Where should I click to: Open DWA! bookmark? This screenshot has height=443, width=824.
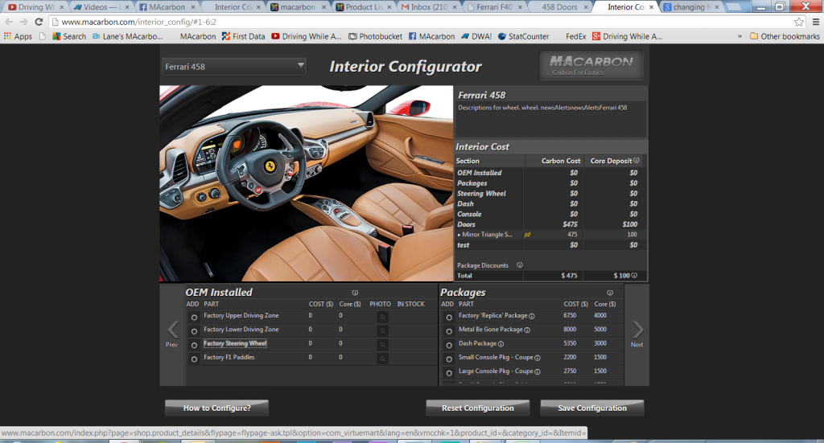[x=476, y=36]
